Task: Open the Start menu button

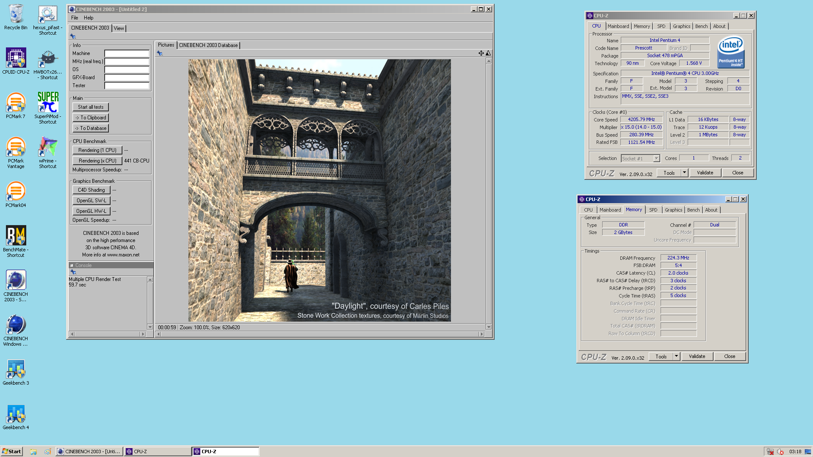Action: tap(11, 451)
